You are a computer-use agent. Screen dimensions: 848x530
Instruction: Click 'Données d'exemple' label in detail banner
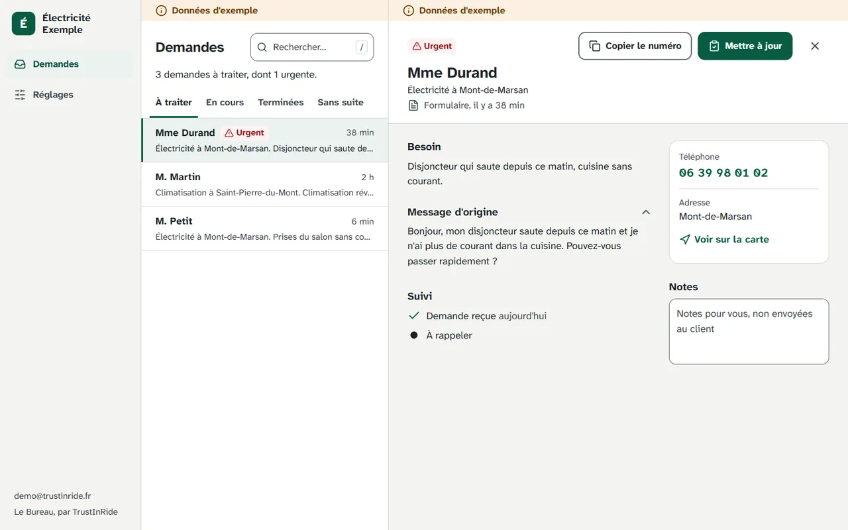(462, 11)
